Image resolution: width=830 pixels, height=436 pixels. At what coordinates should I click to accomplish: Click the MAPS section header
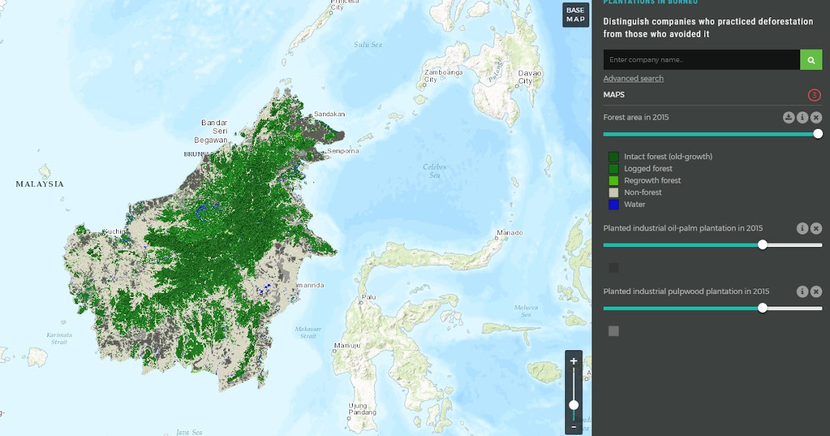(614, 94)
